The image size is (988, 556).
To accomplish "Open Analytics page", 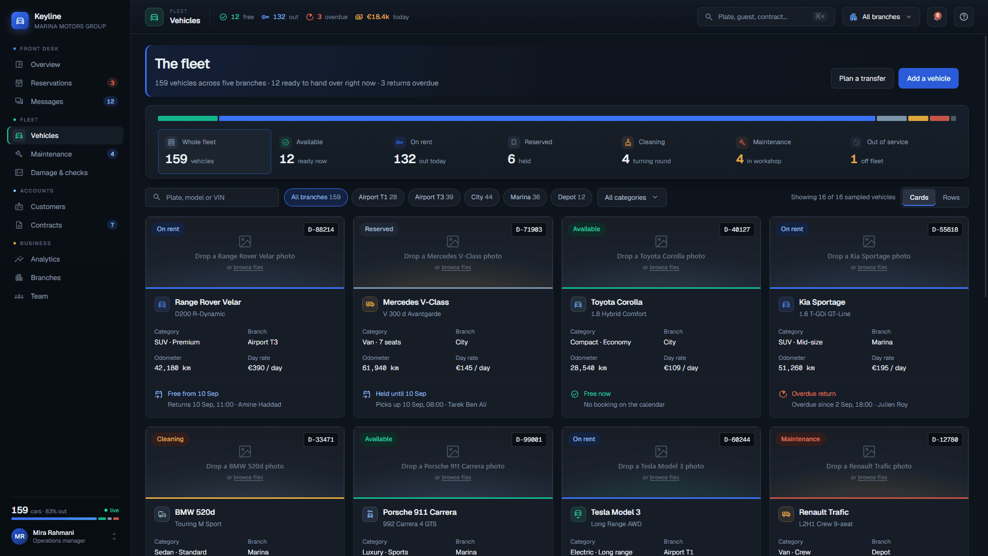I will click(x=65, y=259).
